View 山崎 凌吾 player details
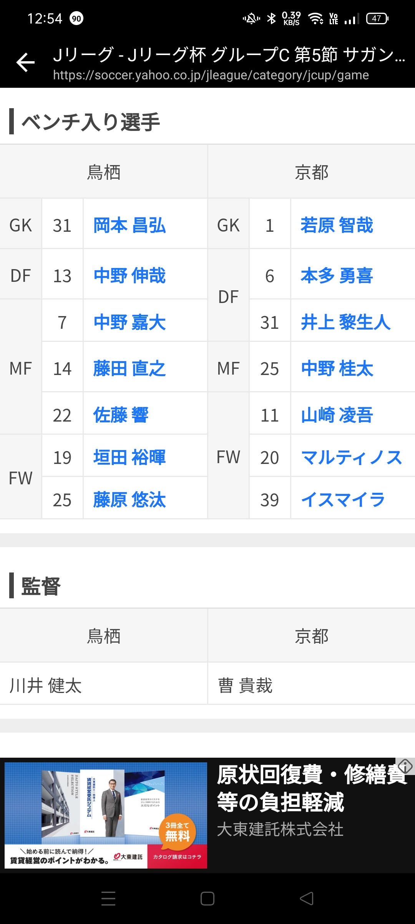 (x=337, y=415)
